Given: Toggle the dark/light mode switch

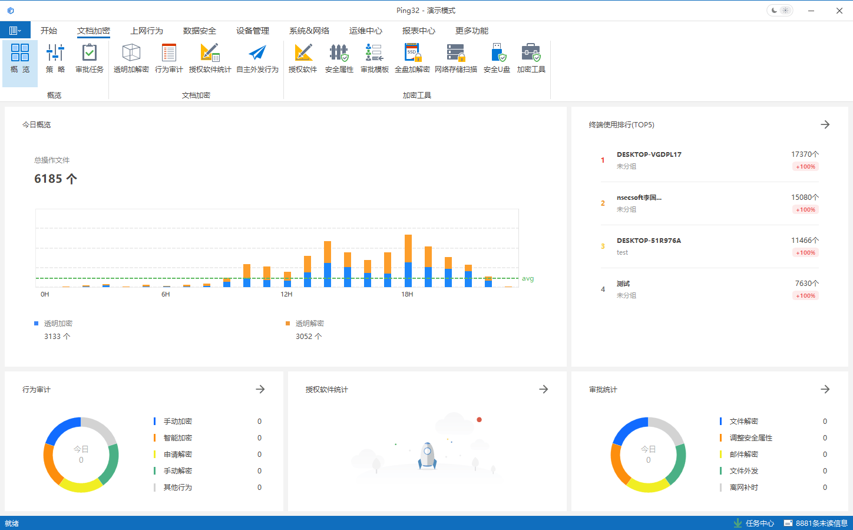Looking at the screenshot, I should (x=779, y=11).
